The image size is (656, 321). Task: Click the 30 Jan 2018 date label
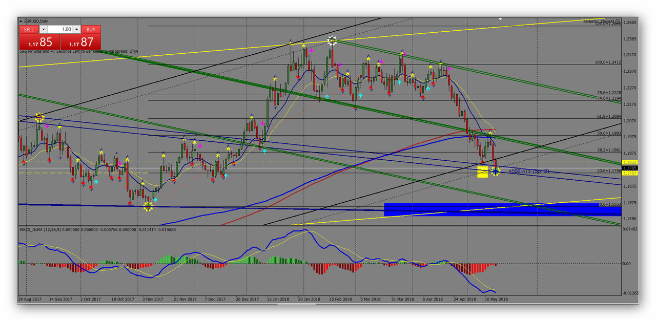(308, 299)
